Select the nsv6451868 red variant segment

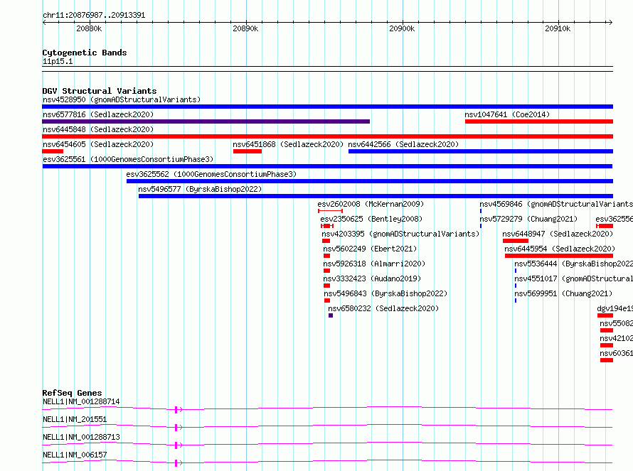pos(248,151)
